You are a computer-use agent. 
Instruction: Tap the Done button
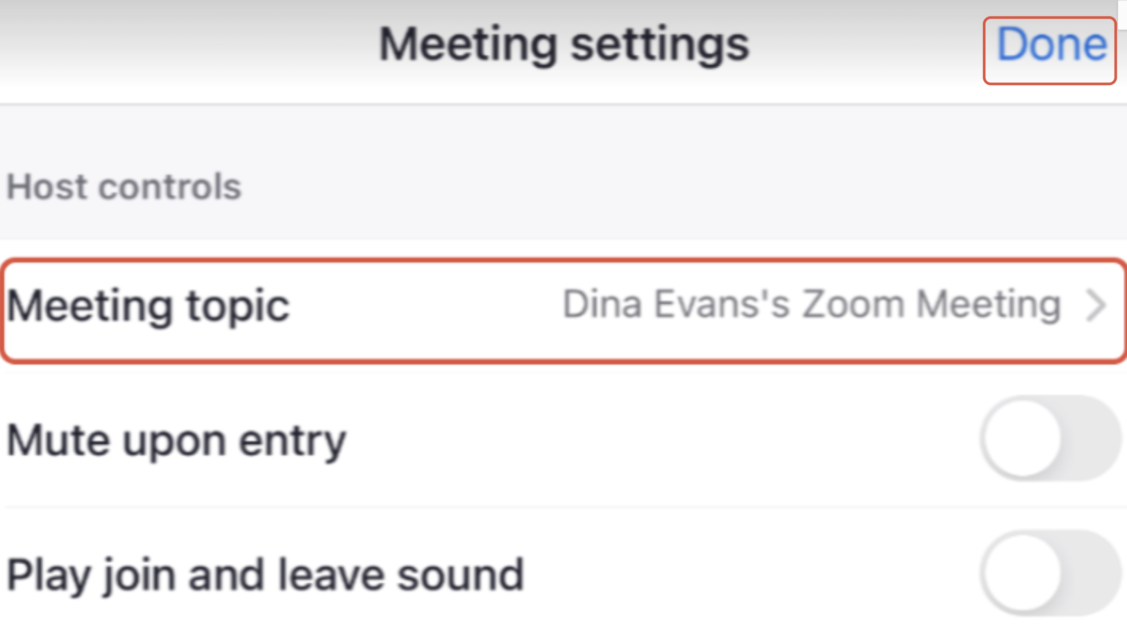click(1051, 45)
